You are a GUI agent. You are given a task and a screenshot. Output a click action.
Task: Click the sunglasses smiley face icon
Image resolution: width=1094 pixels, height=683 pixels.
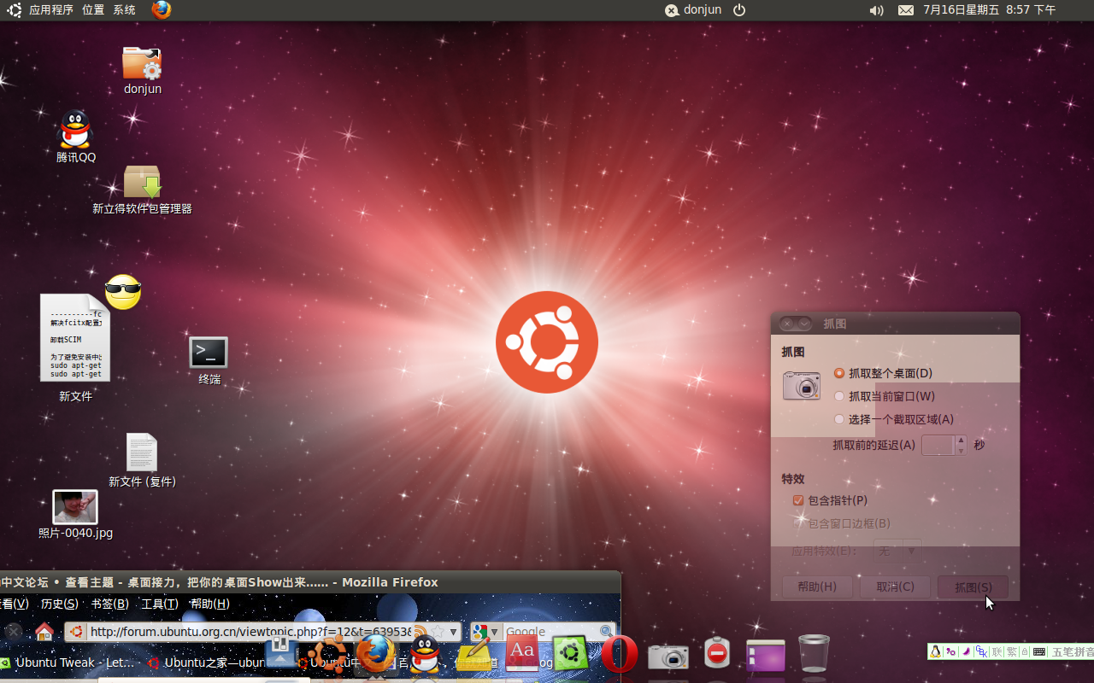tap(123, 293)
